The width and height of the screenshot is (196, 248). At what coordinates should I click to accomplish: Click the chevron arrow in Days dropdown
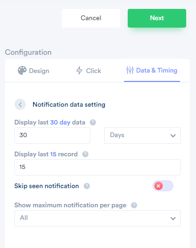173,136
